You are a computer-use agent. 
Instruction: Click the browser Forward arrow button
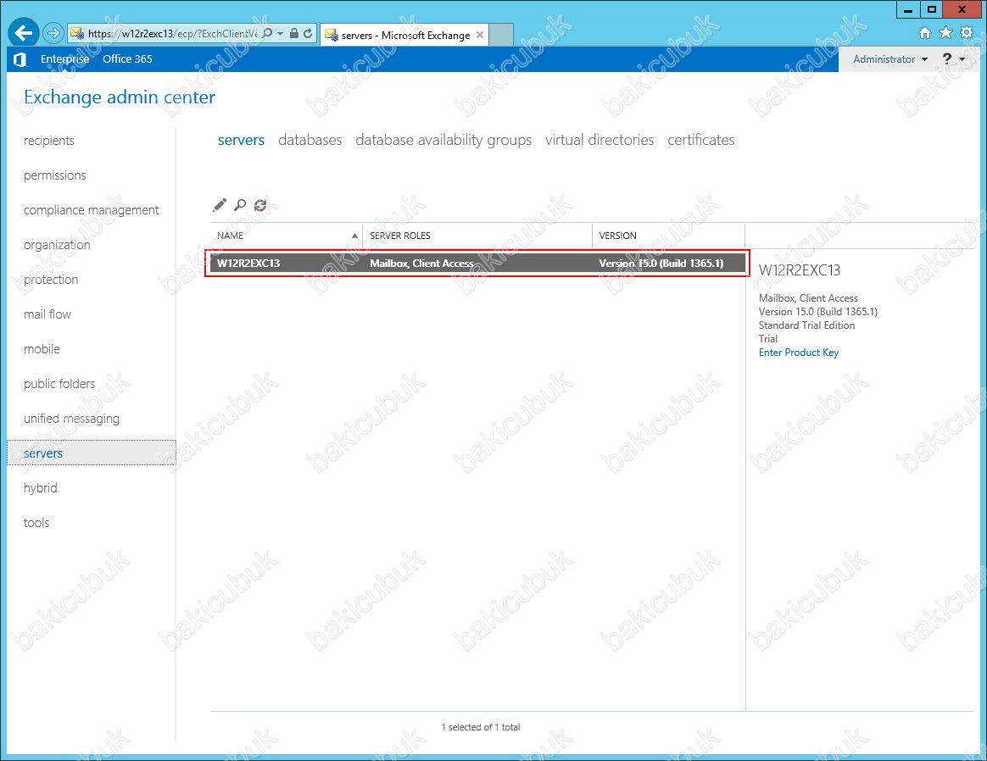point(53,33)
